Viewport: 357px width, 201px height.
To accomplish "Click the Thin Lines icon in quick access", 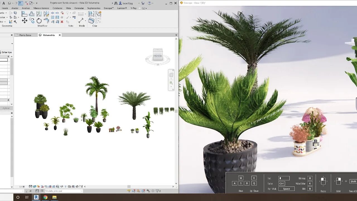I will [21, 3].
